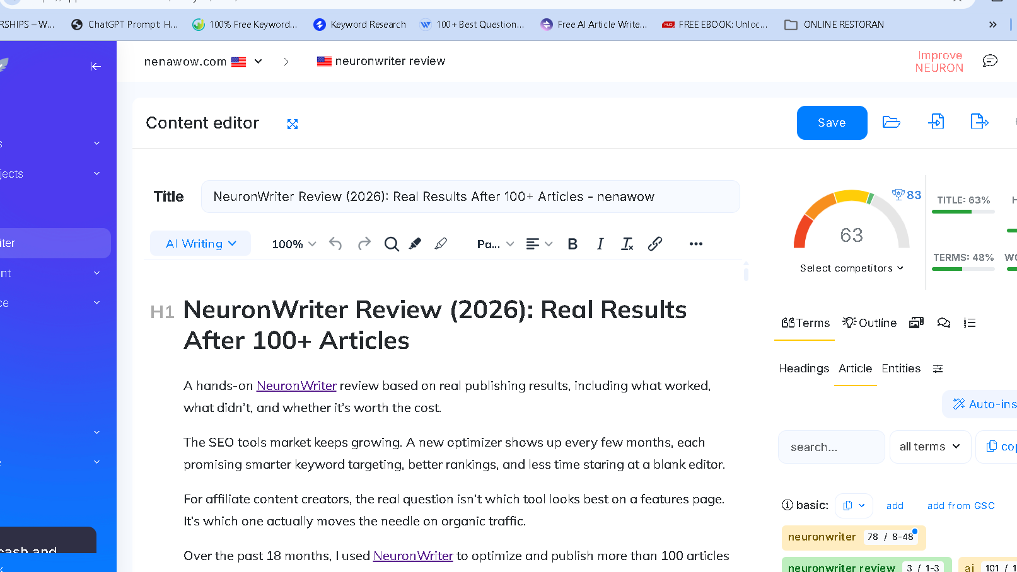This screenshot has height=572, width=1017.
Task: Click the H1 article heading
Action: tap(435, 325)
